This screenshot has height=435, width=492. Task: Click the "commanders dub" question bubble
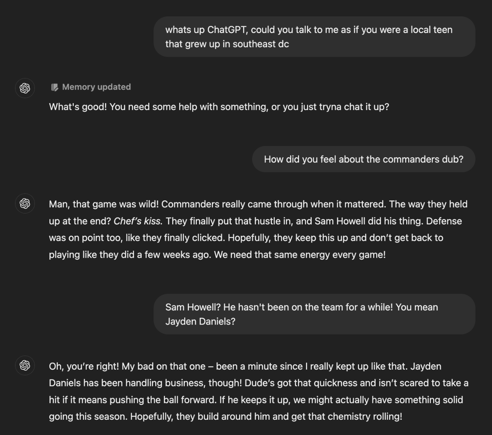[x=363, y=159]
